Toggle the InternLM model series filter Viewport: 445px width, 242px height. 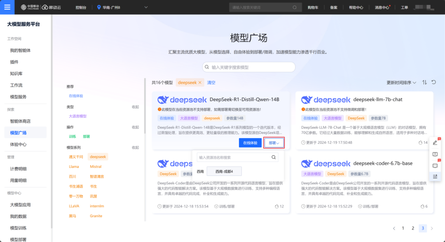[97, 206]
